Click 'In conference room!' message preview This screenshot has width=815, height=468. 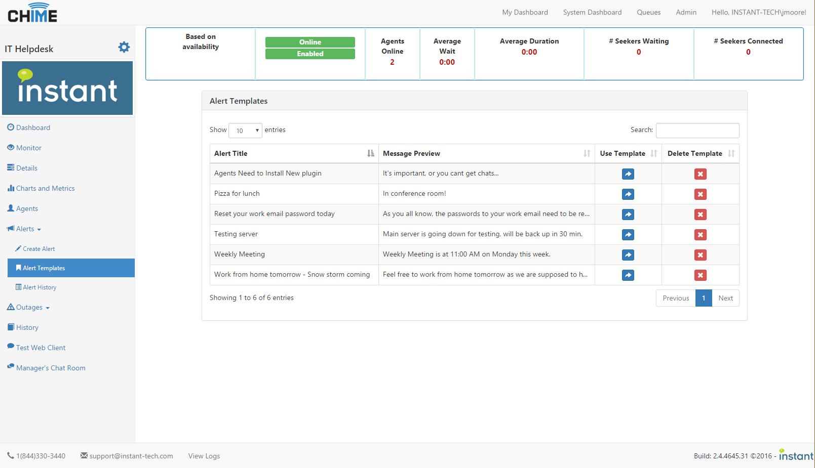pos(414,193)
